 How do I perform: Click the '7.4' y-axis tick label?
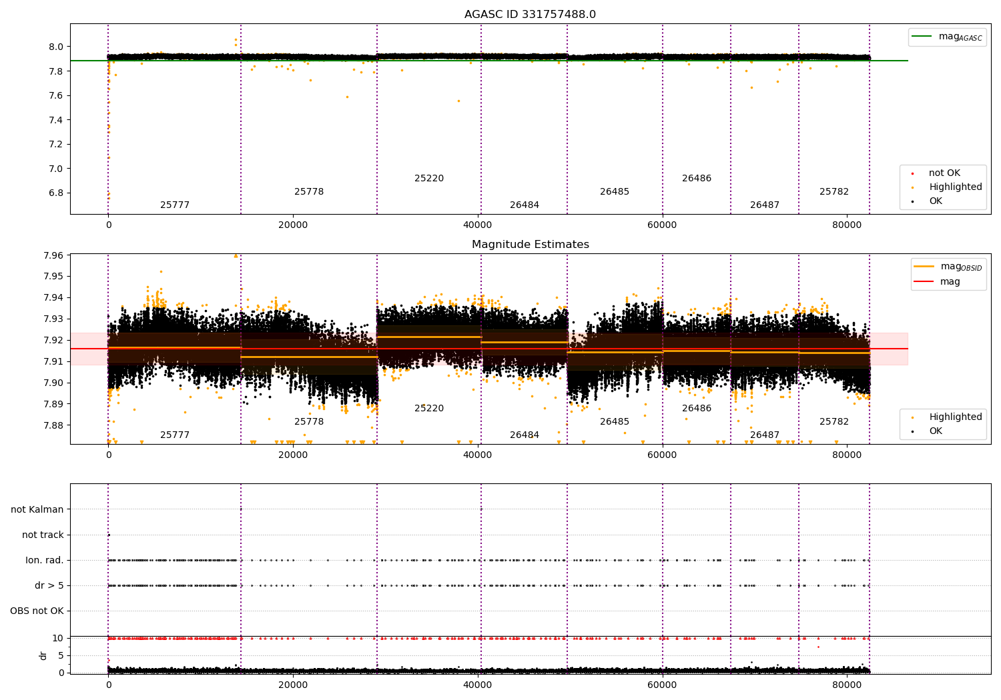[x=56, y=121]
